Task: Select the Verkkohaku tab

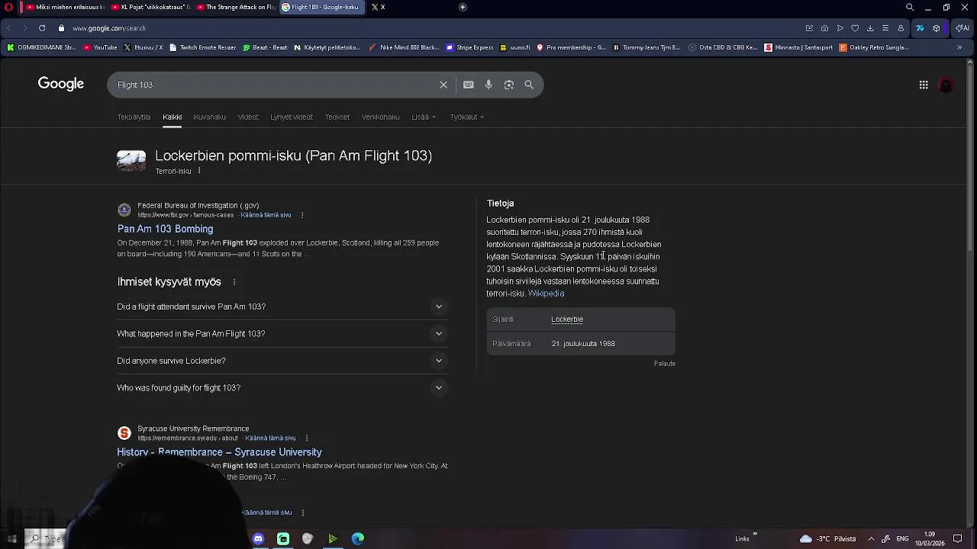Action: (x=380, y=117)
